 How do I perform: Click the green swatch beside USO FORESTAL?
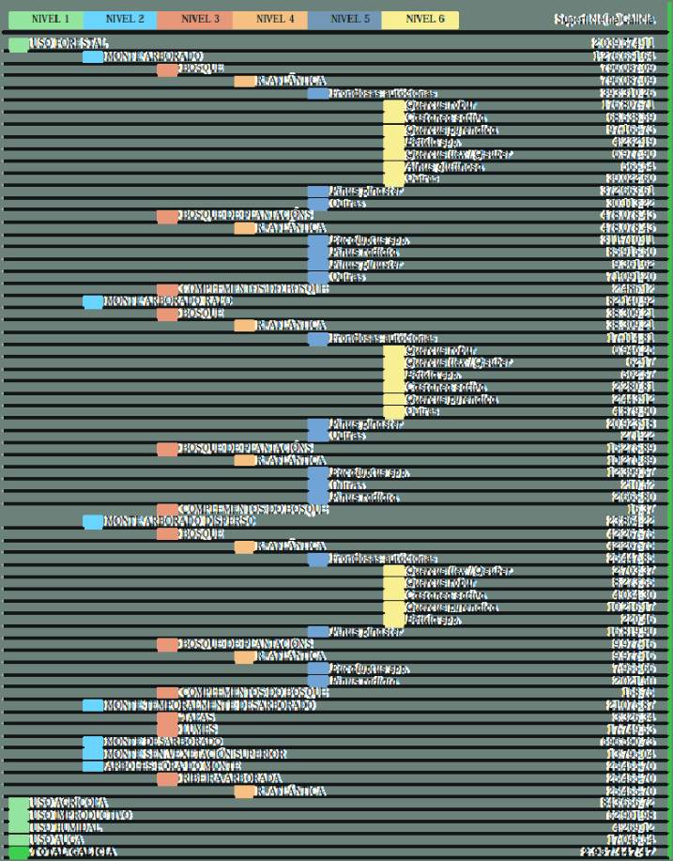[18, 44]
